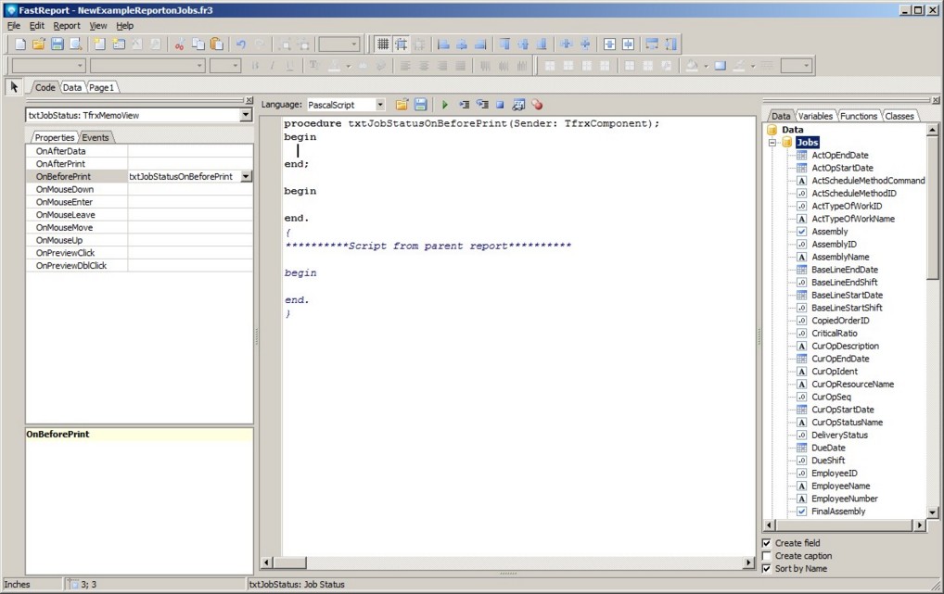Click the OnAfterPrint event value field

190,163
